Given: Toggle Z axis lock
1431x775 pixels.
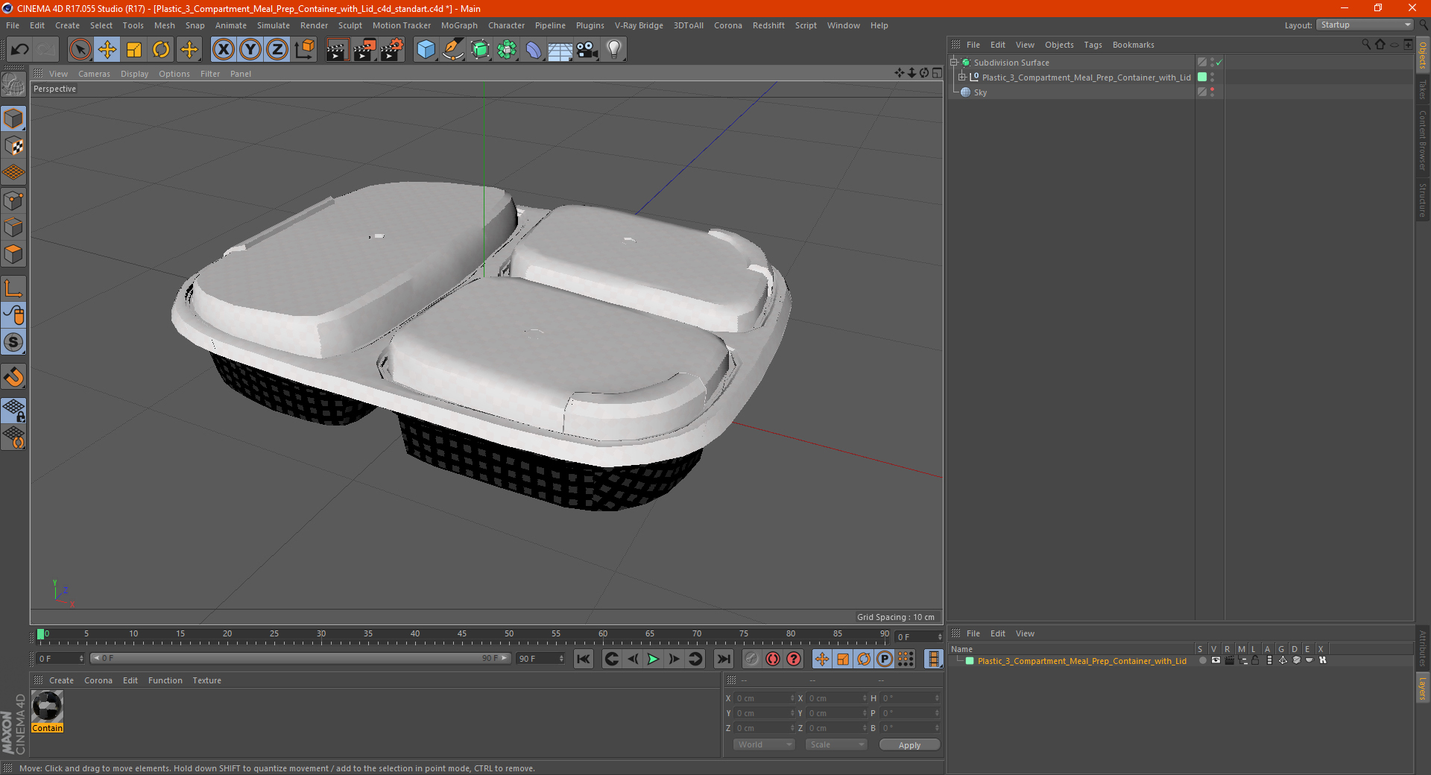Looking at the screenshot, I should [277, 50].
